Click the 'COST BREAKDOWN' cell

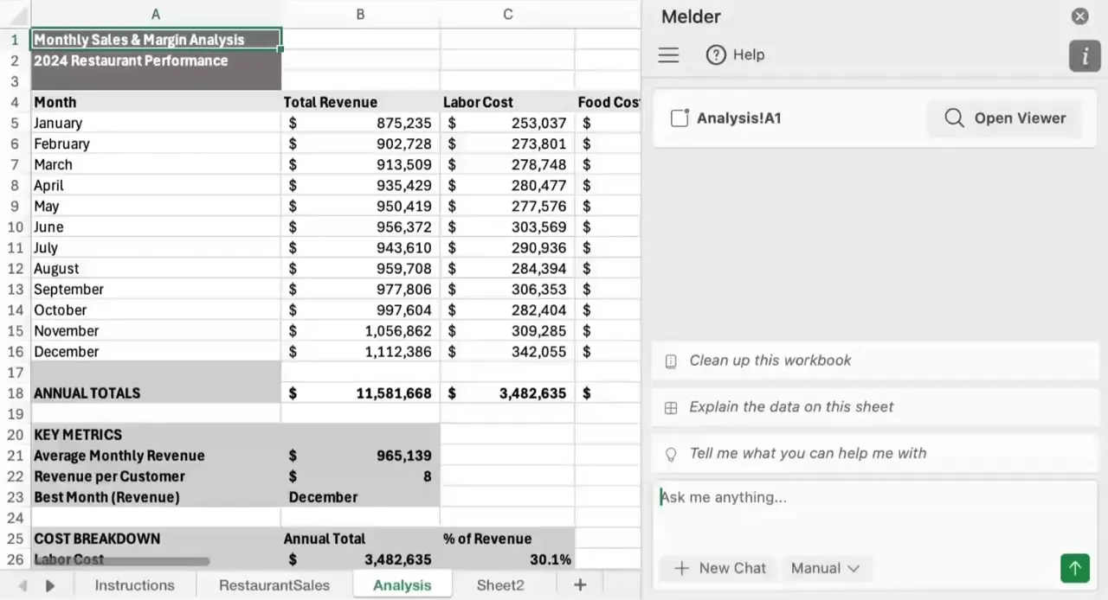[156, 539]
